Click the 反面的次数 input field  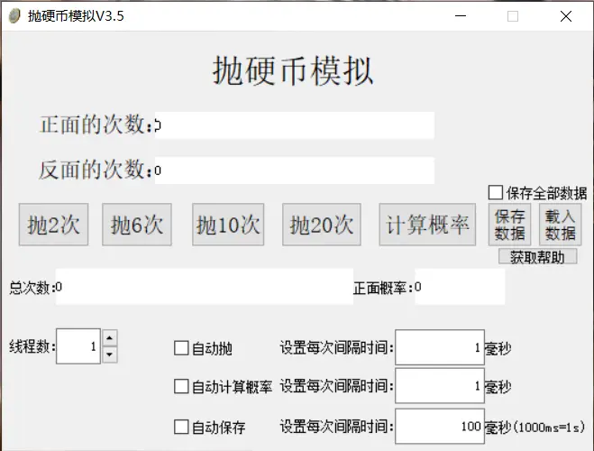click(294, 170)
